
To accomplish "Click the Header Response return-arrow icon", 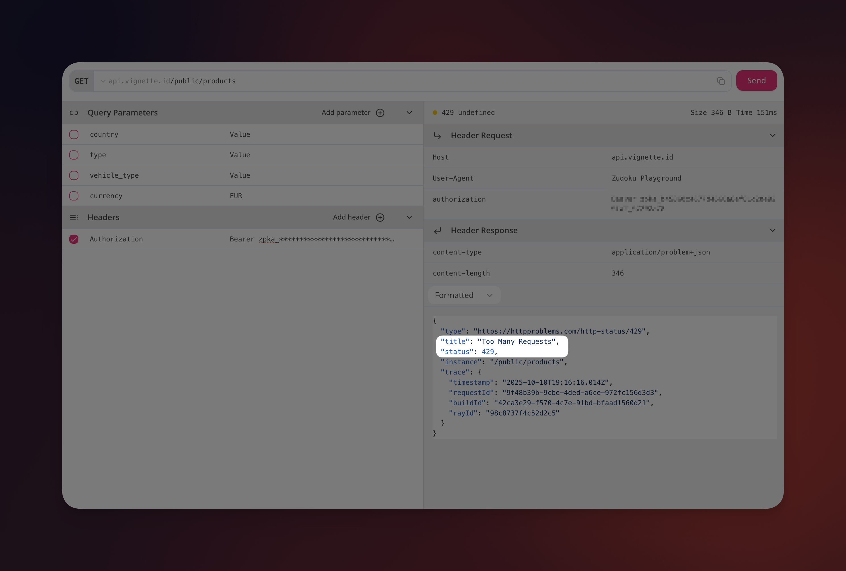I will click(x=437, y=231).
